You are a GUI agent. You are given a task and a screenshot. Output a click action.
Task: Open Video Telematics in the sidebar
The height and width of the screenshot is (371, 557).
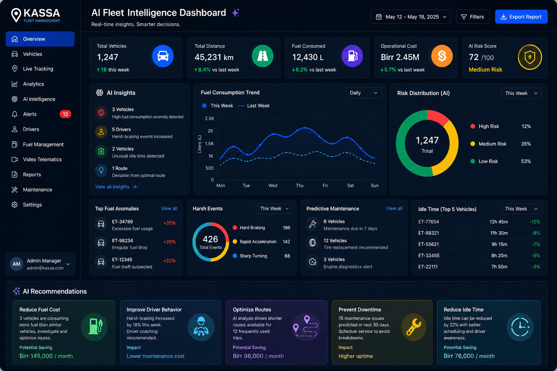(x=40, y=159)
